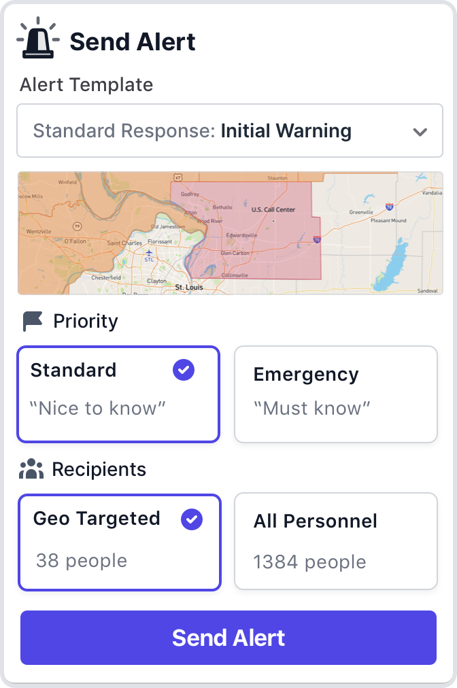Select the Standard "Nice to know" priority
Viewport: 457px width, 688px height.
(118, 394)
